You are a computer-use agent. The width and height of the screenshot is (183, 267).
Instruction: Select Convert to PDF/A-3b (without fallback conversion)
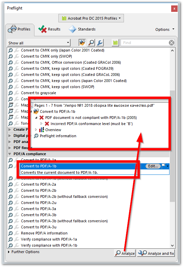click(64, 221)
